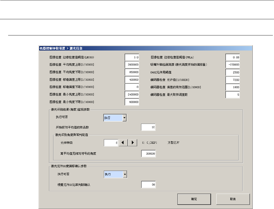
Task: Edit 最小亮度下限 field value 600000
Action: (132, 102)
